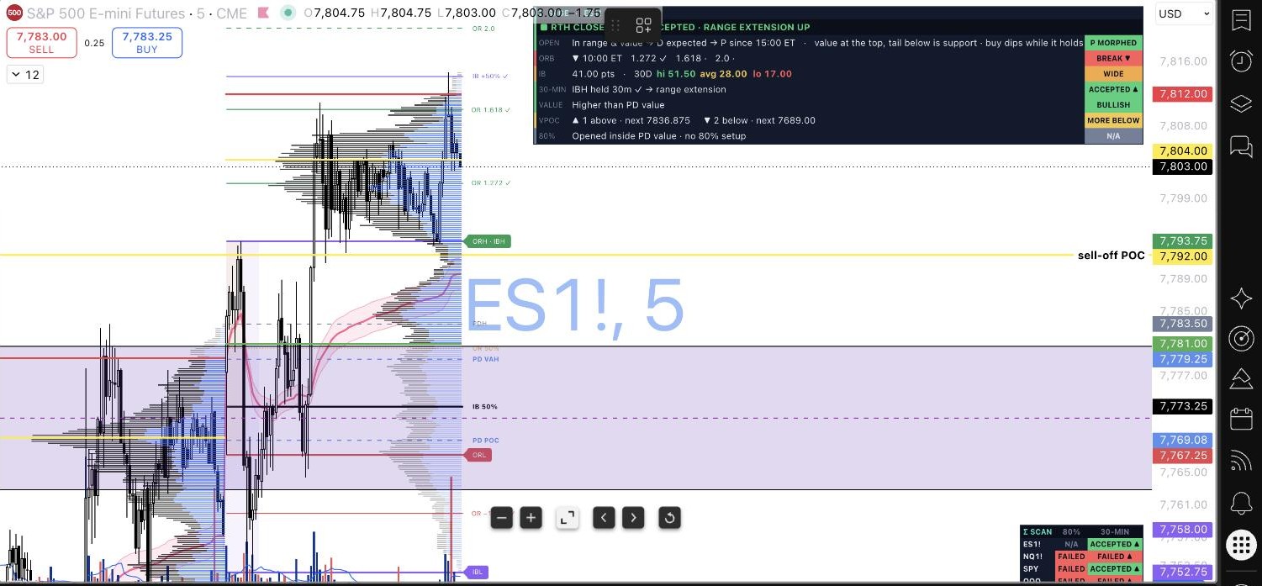1262x586 pixels.
Task: Open the round apps grid button
Action: [x=1241, y=545]
